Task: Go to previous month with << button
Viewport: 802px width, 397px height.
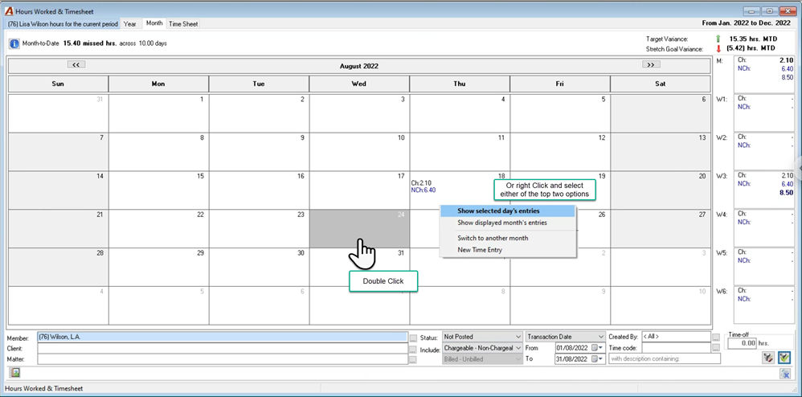Action: [76, 64]
